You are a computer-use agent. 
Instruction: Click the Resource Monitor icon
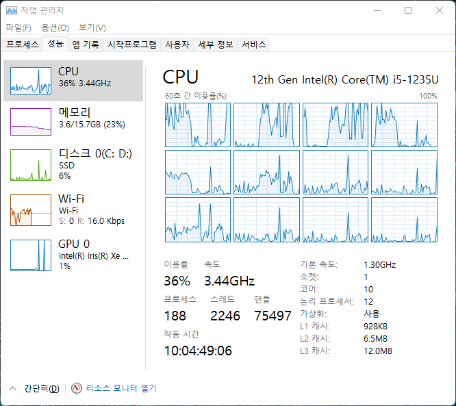tap(76, 388)
